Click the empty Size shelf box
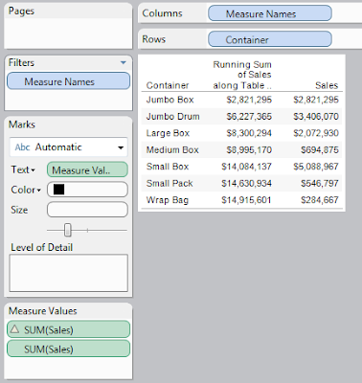Image resolution: width=362 pixels, height=383 pixels. (87, 210)
